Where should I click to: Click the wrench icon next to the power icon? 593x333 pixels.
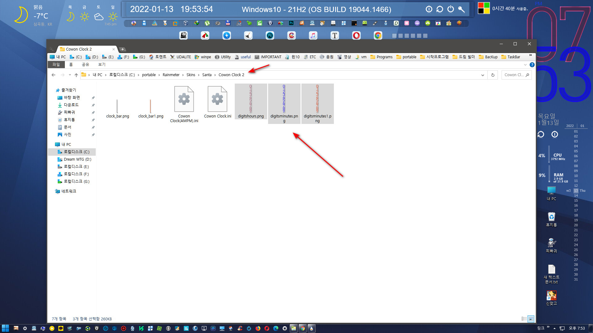[x=461, y=9]
